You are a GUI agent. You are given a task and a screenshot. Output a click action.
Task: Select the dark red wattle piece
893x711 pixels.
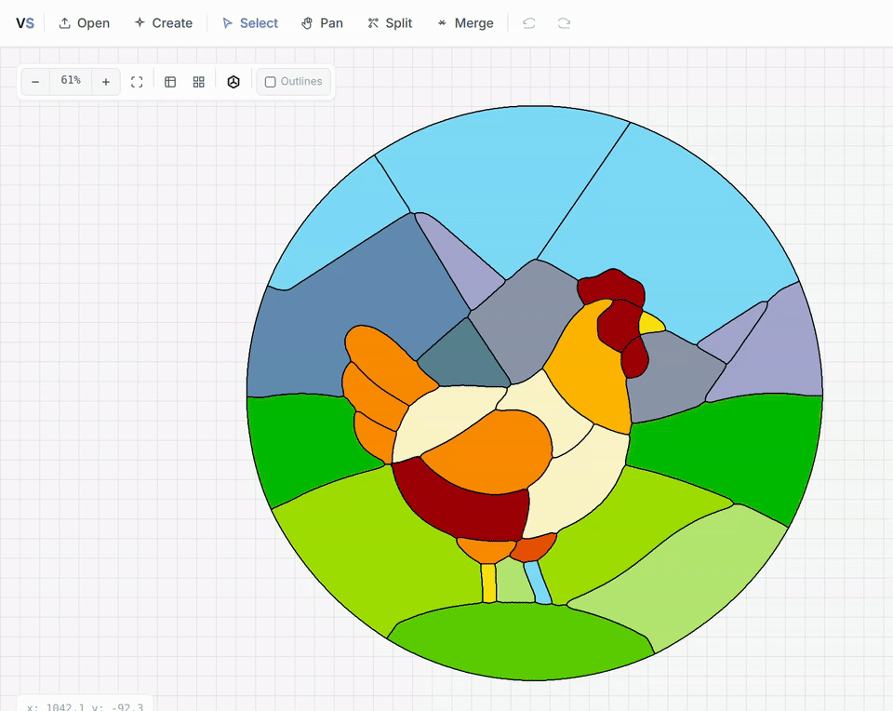634,357
